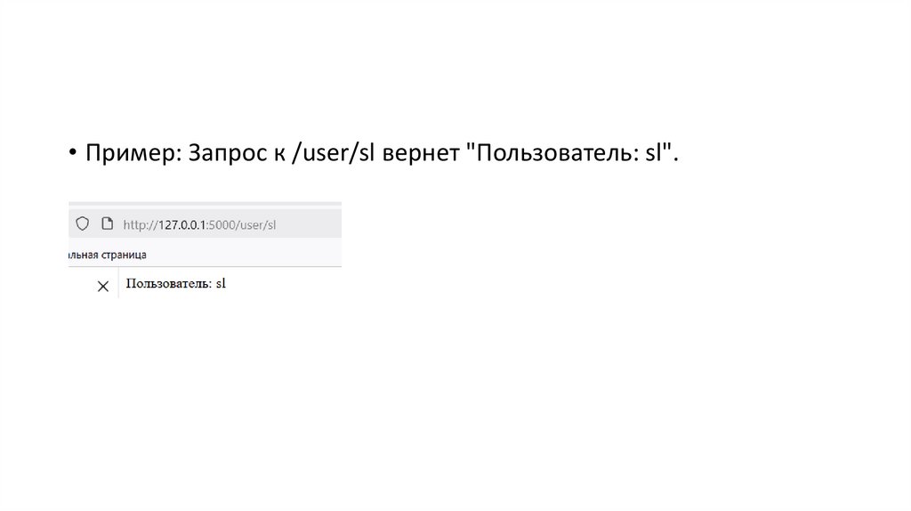Close the sidebar with the X icon
Viewport: 911px width, 511px height.
coord(102,286)
